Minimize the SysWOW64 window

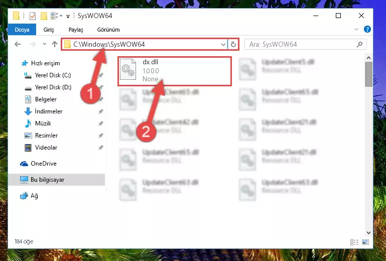point(316,16)
